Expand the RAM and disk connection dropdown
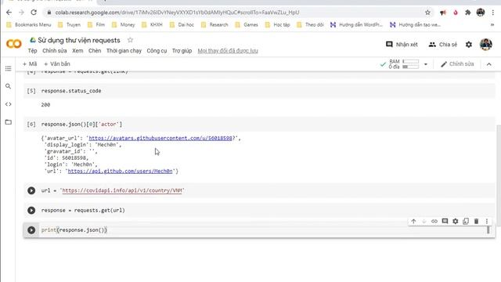501x282 pixels. click(426, 64)
